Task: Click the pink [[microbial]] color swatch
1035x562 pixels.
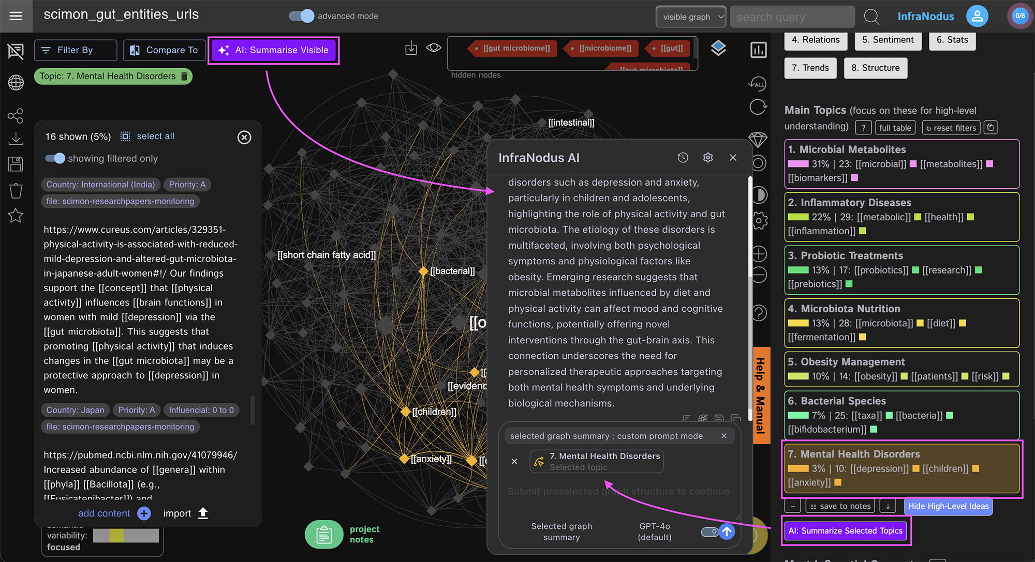Action: click(x=913, y=164)
